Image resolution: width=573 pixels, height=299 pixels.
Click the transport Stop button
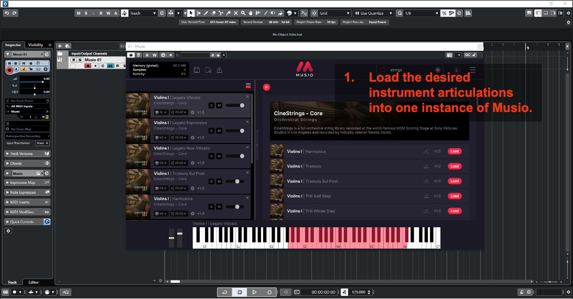click(x=240, y=292)
